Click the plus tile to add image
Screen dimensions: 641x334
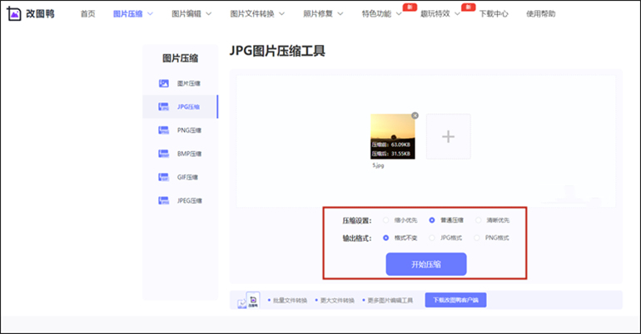pos(448,136)
